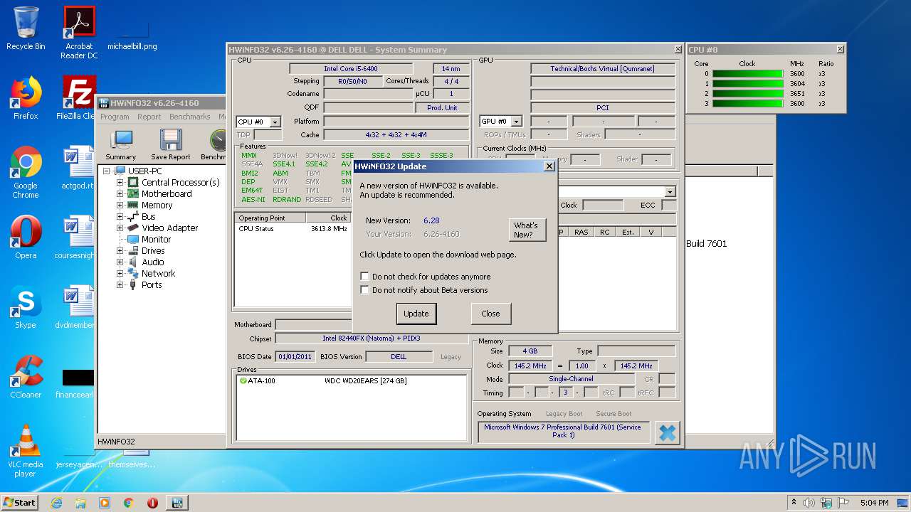Expand the Motherboard tree node
This screenshot has width=911, height=512.
coord(120,194)
